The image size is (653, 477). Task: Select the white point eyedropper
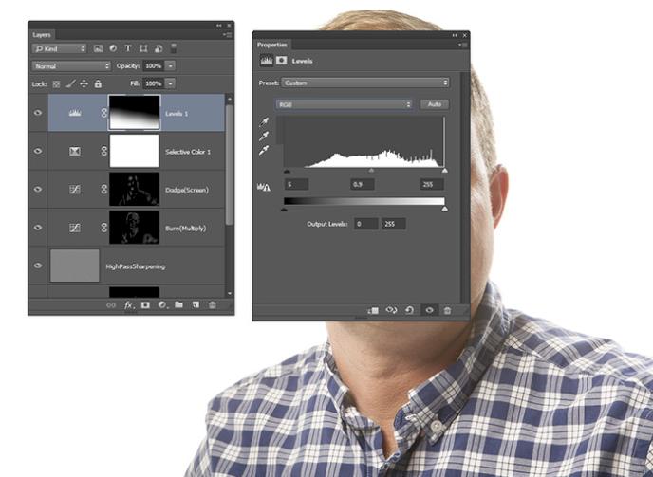click(264, 150)
